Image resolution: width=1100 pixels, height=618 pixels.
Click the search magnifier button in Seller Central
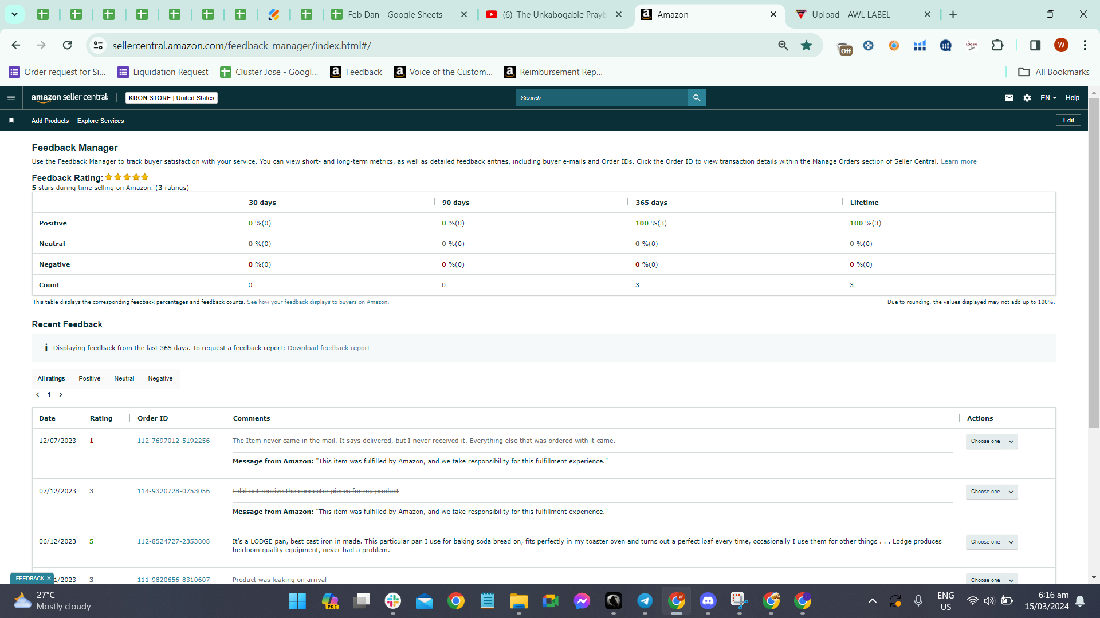[x=697, y=98]
